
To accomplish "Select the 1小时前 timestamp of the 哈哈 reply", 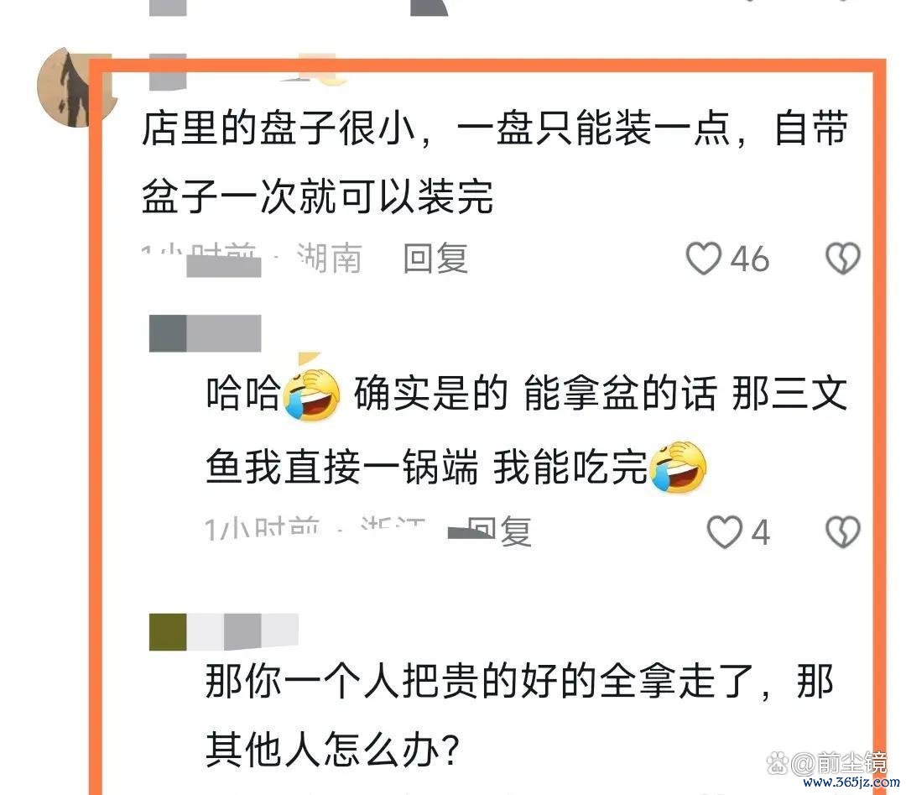I will point(263,531).
